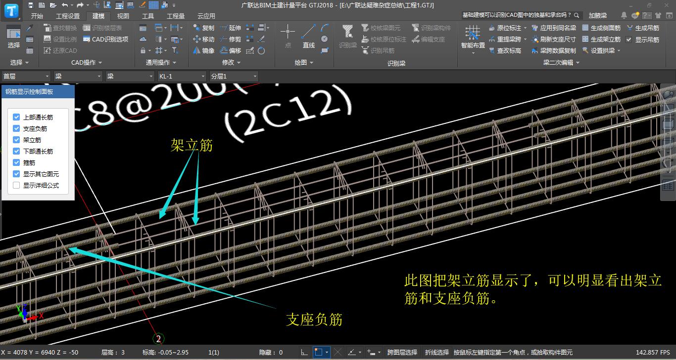Click CAD识别选项 button

(106, 39)
